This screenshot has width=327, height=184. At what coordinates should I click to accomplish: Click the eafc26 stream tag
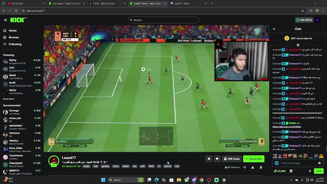pos(168,166)
